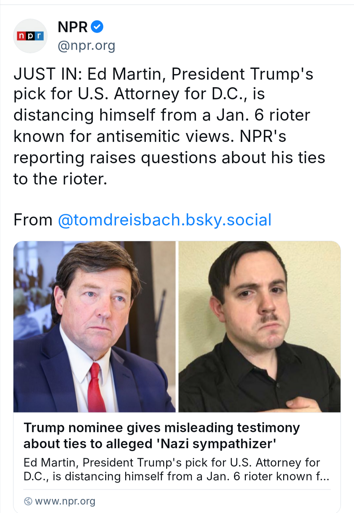
Task: Click the blue verified checkmark badge
Action: tap(97, 27)
